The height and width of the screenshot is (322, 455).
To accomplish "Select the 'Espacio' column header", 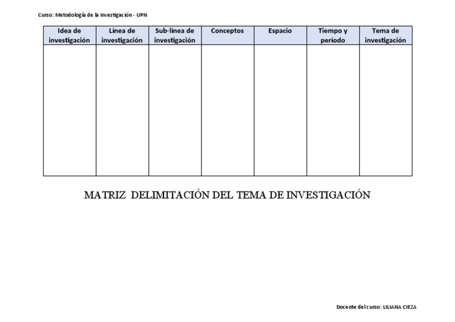I will (280, 36).
